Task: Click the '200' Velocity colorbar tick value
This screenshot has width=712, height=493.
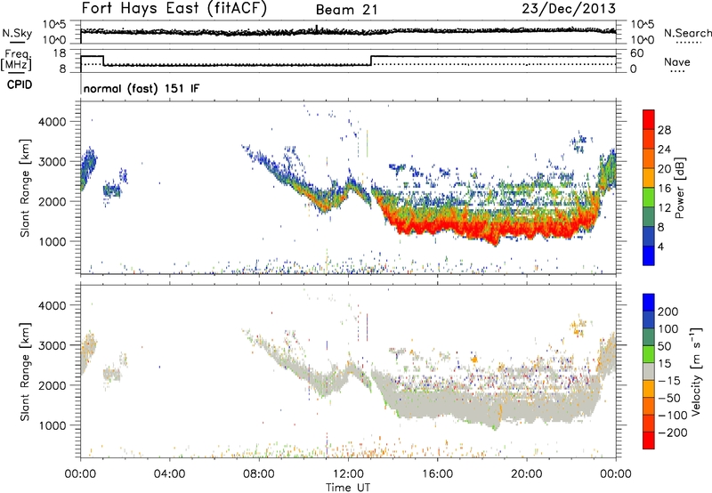Action: click(x=668, y=311)
